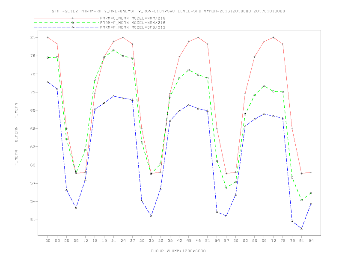Screen dimensions: 339x262
Task: Click forecast hour 69 on the horizontal axis
Action: tap(264, 241)
